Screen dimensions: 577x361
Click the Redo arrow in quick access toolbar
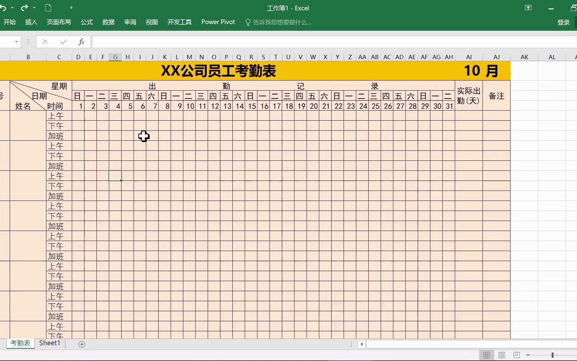coord(24,8)
